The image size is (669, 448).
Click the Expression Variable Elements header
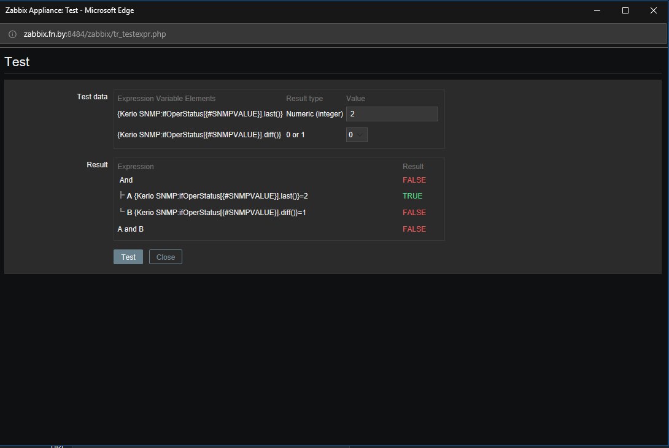pyautogui.click(x=166, y=99)
